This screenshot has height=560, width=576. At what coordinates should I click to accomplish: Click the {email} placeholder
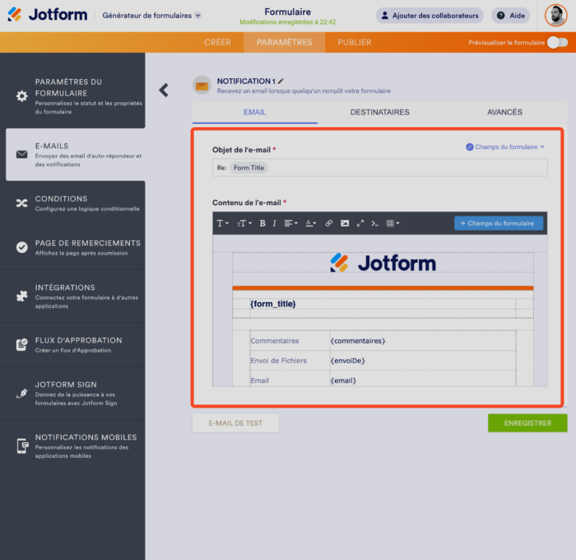pos(343,380)
